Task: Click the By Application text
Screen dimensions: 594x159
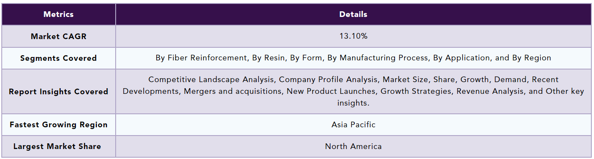Action: point(462,58)
